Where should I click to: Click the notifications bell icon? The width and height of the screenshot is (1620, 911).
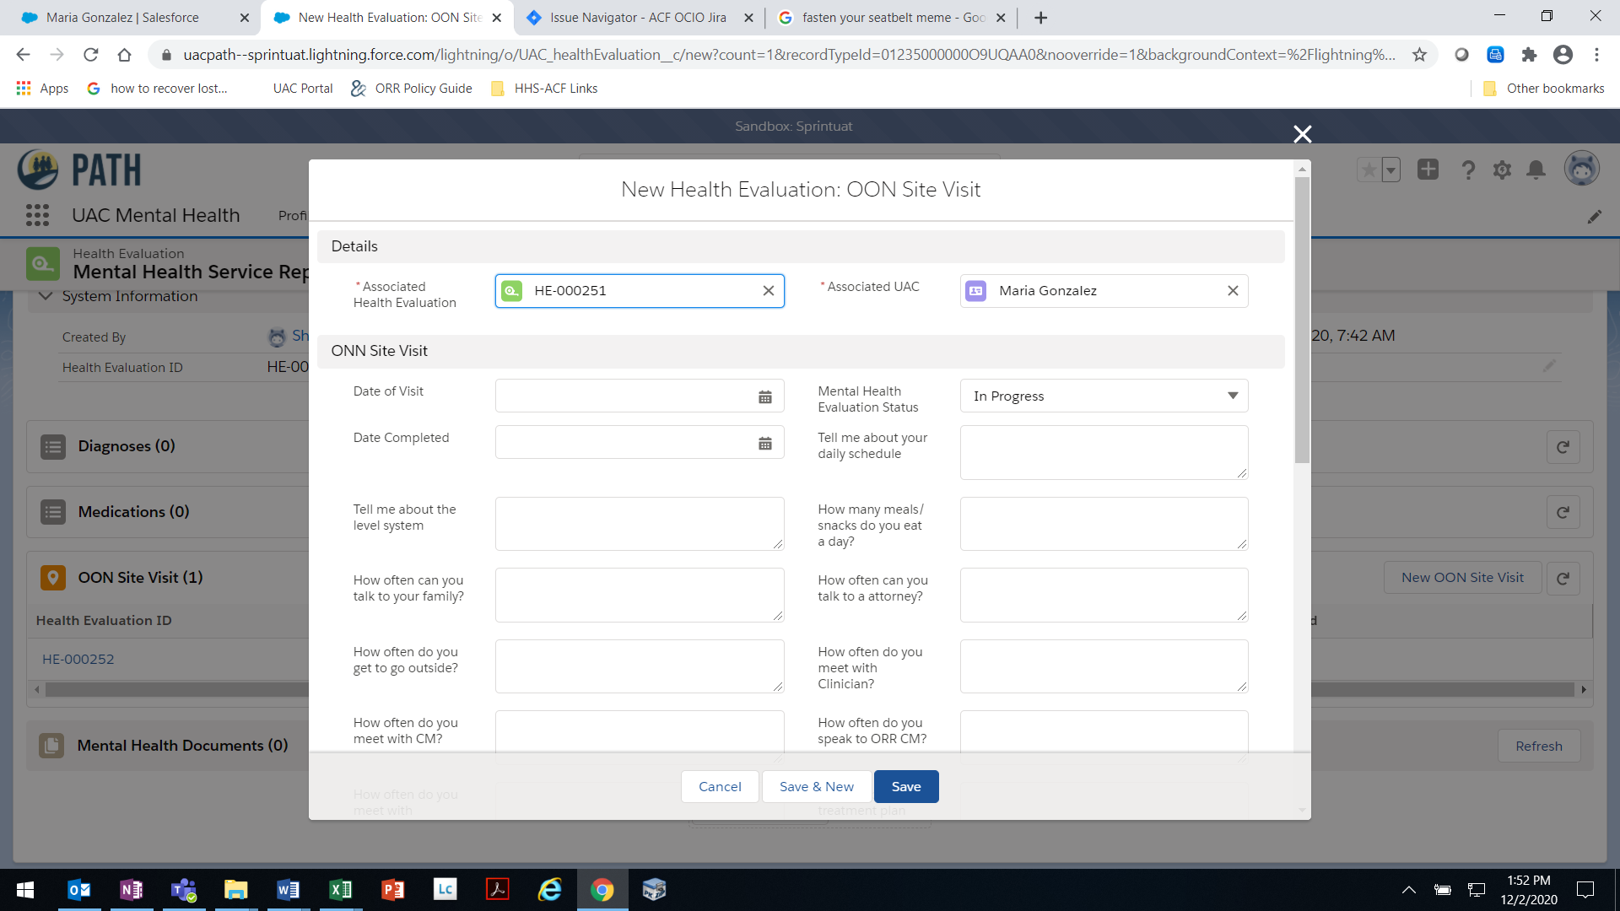pyautogui.click(x=1536, y=170)
